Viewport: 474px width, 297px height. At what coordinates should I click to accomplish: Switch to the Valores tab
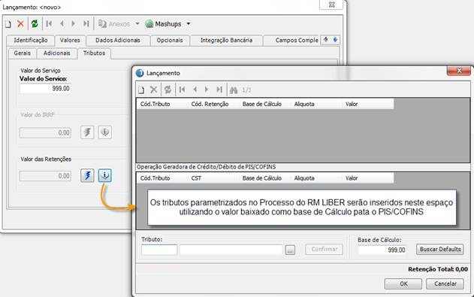pos(70,40)
